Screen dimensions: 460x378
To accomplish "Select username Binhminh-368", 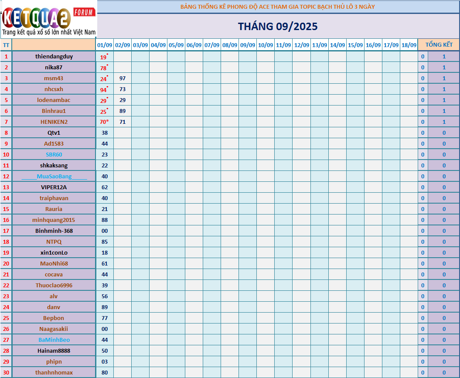I will (54, 231).
